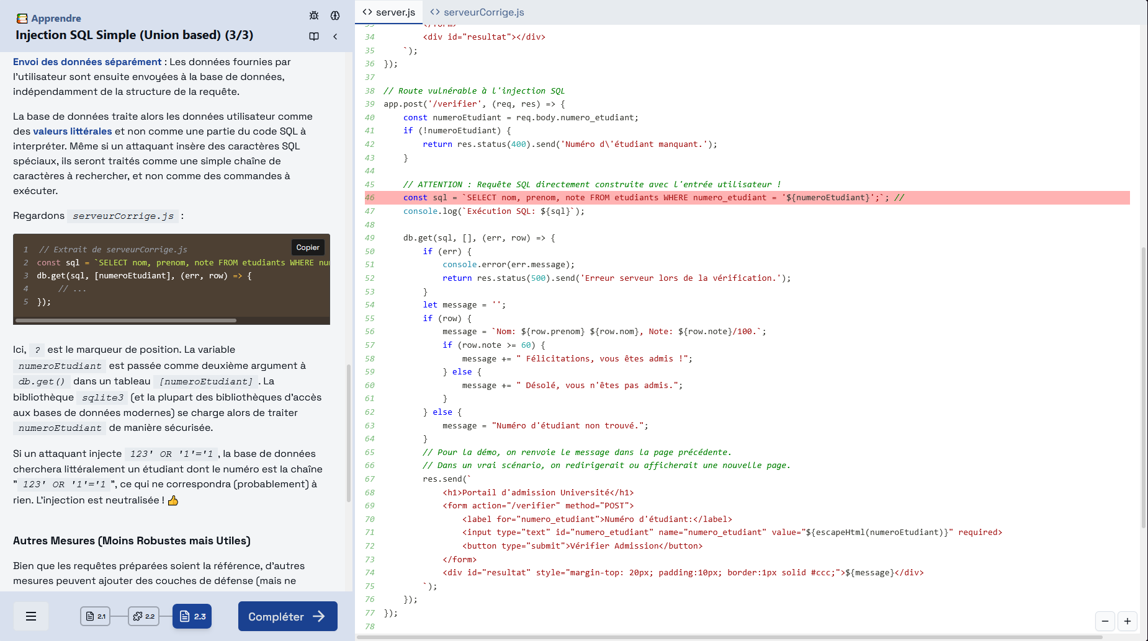The height and width of the screenshot is (641, 1148).
Task: Click the inline code 'db.get()' in the lesson
Action: pyautogui.click(x=42, y=381)
